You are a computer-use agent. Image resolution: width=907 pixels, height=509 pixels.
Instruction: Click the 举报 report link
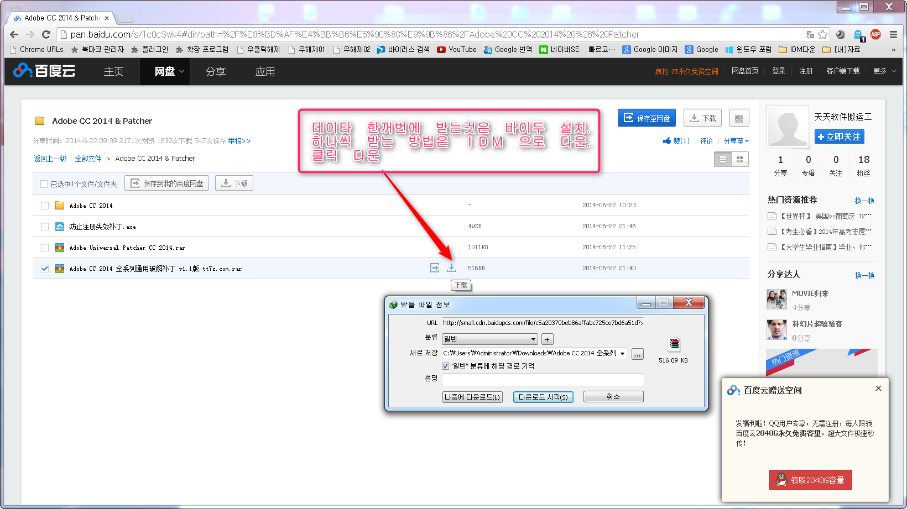pos(239,141)
